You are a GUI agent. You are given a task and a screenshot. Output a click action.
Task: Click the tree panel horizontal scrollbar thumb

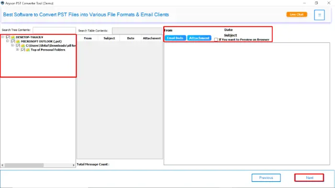(24, 165)
